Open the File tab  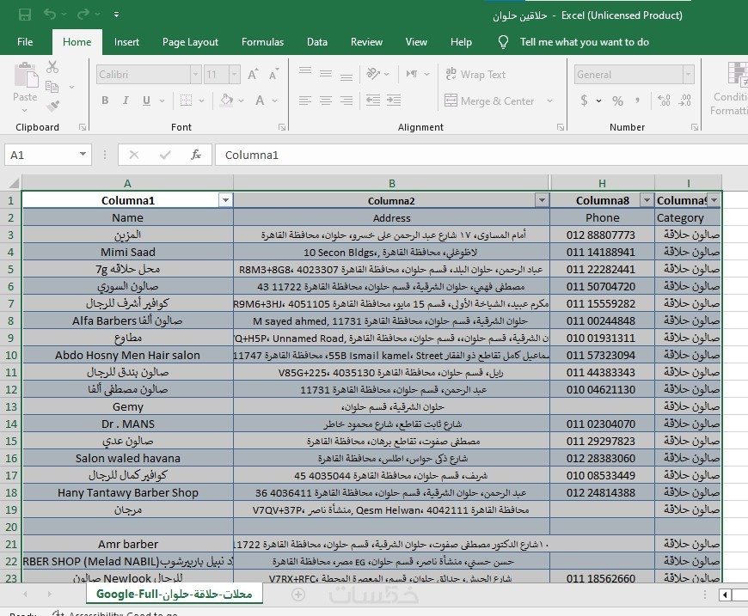25,42
